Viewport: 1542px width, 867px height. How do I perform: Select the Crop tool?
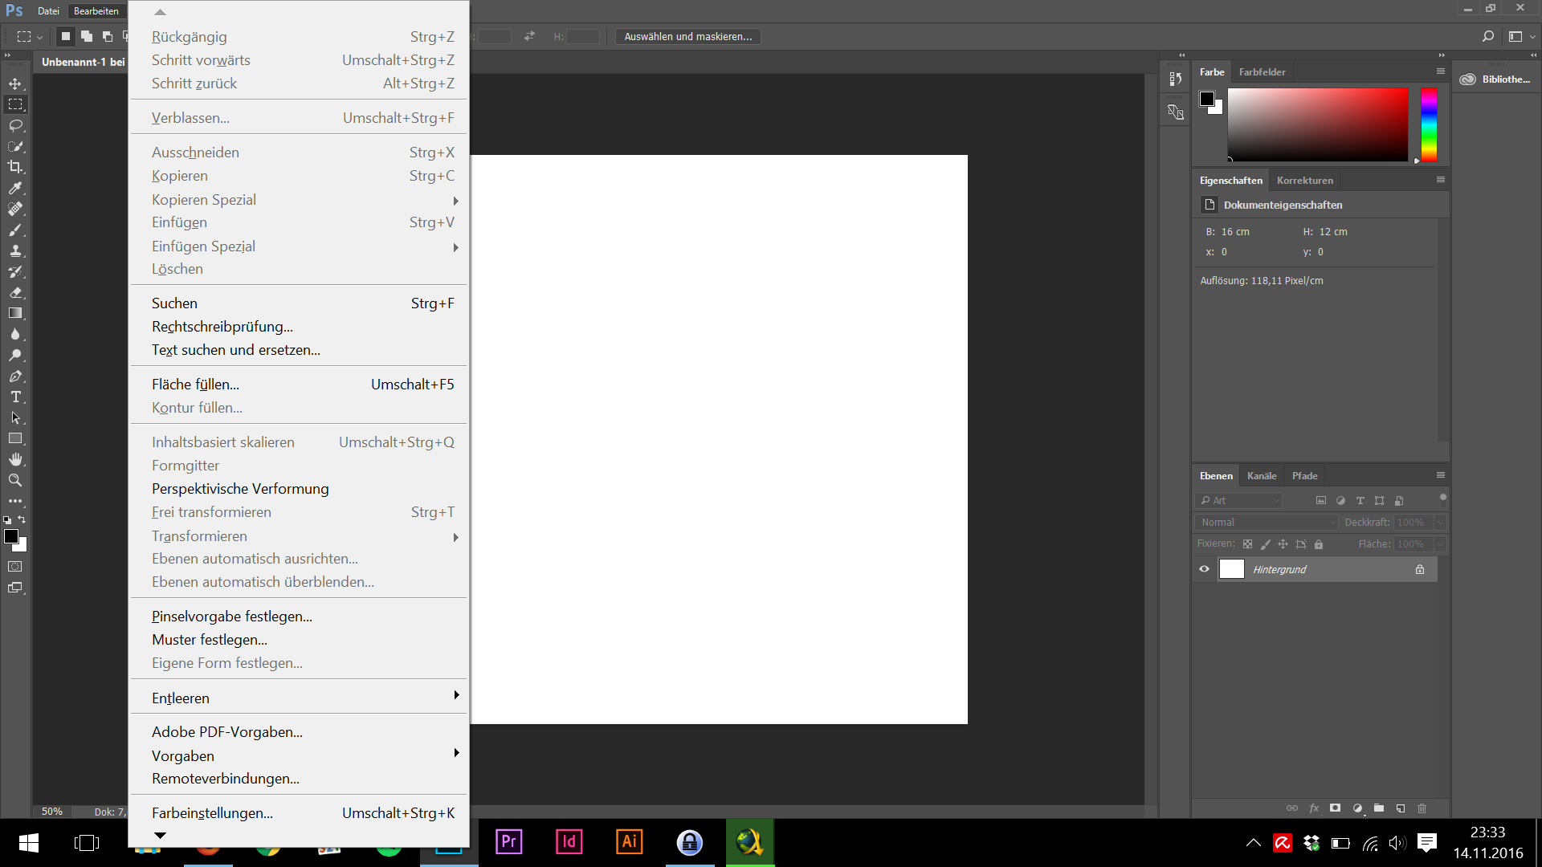[15, 167]
